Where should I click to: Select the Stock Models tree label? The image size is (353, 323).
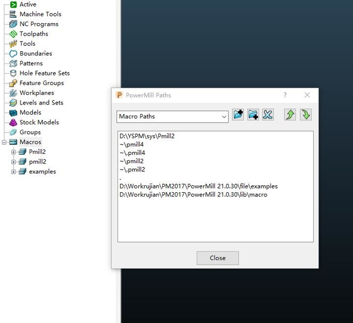click(39, 122)
